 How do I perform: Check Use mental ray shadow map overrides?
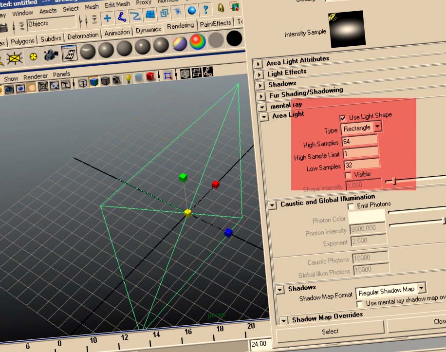pos(360,304)
